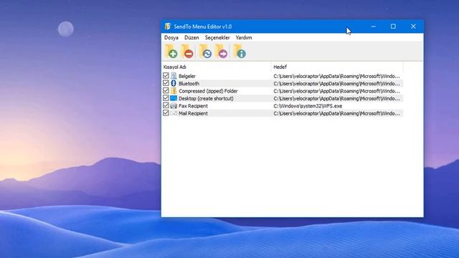Select the Compressed (zipped) Folder icon
This screenshot has width=459, height=258.
pos(174,91)
